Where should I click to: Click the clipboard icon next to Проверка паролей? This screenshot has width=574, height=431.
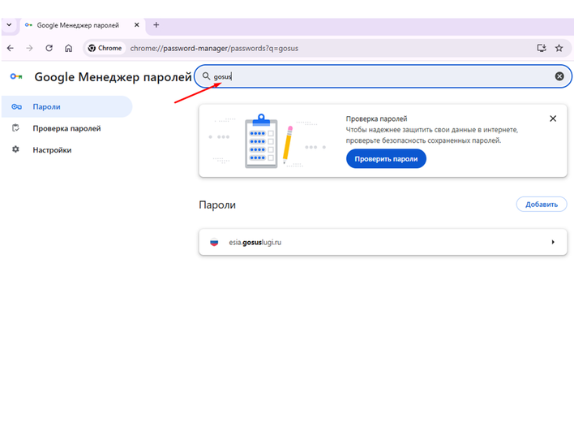(15, 128)
